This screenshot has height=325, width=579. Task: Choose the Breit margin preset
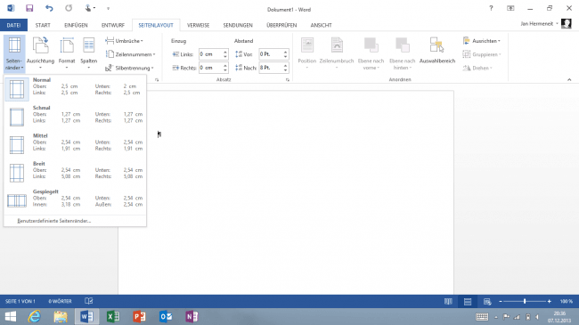coord(75,173)
